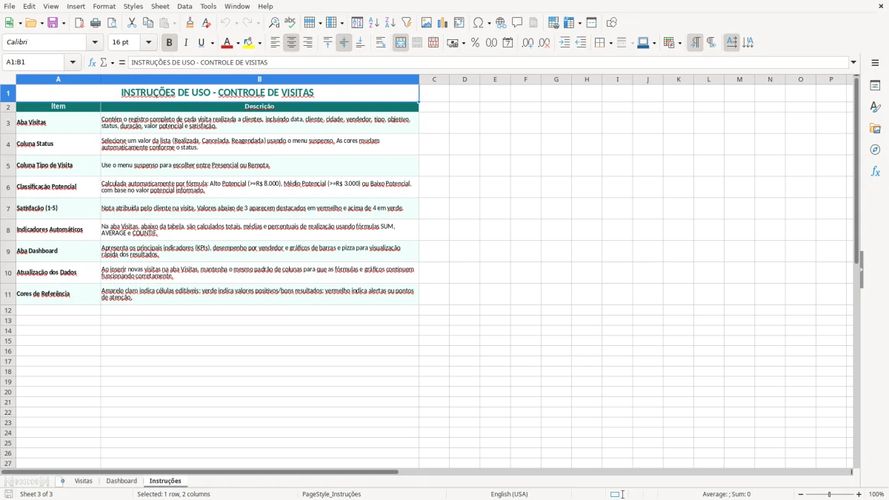Insert Chart icon
The image size is (889, 500).
click(443, 23)
